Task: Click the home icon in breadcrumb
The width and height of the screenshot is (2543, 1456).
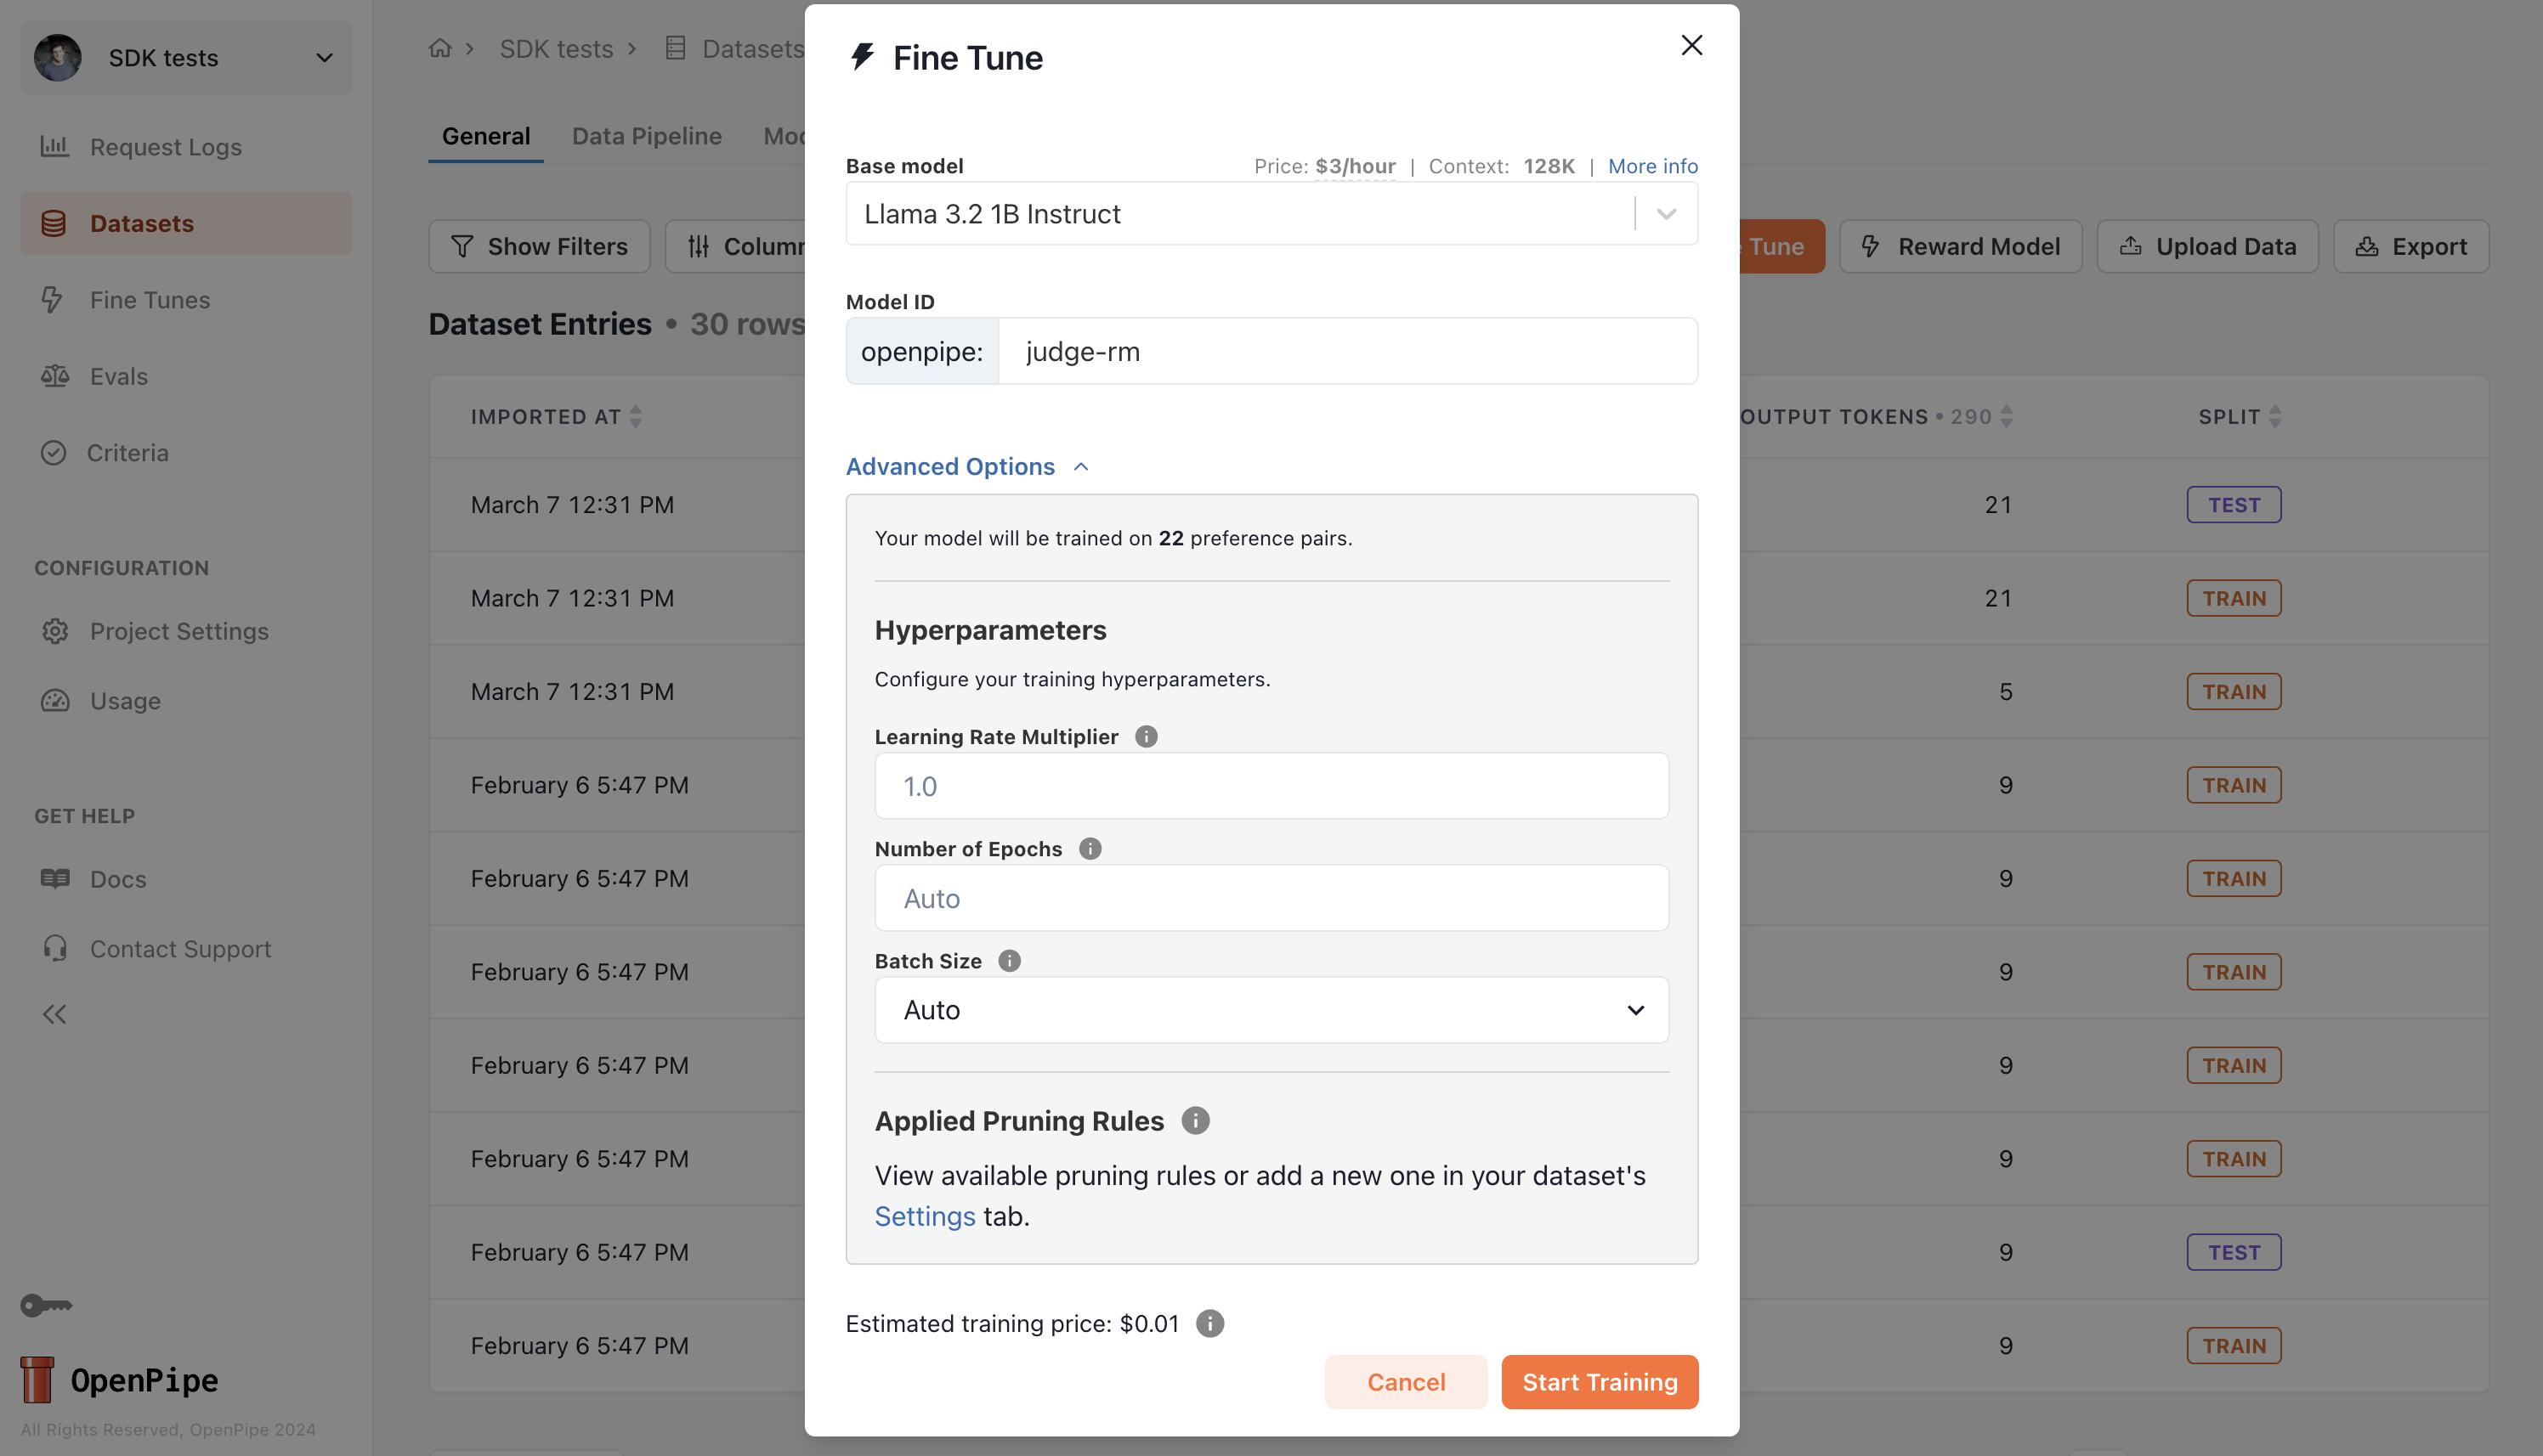Action: [440, 48]
